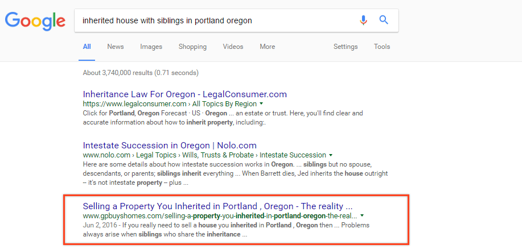Screen dimensions: 522x249
Task: Open the search Tools options
Action: (x=382, y=47)
